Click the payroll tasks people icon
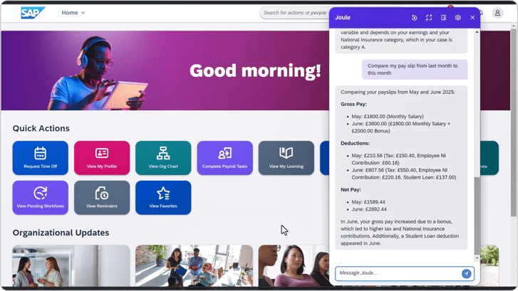The height and width of the screenshot is (291, 518). [x=225, y=154]
